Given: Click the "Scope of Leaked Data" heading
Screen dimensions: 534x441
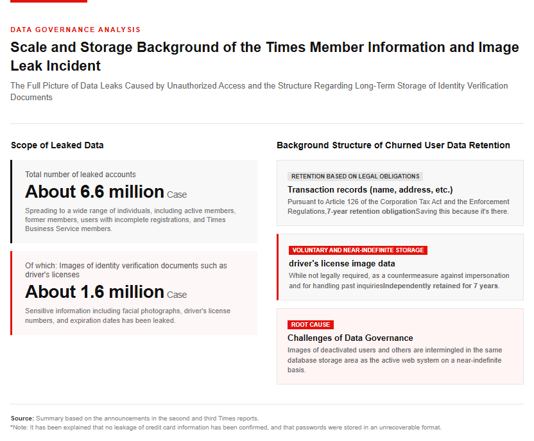Looking at the screenshot, I should coord(57,145).
